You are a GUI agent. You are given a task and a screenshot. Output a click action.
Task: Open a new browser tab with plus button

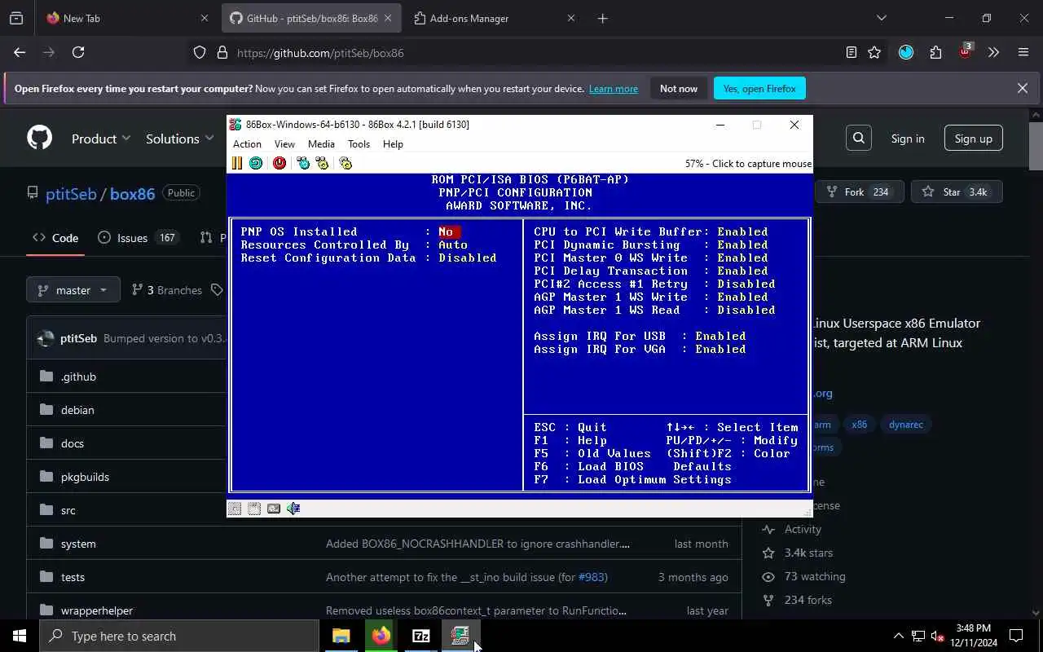602,18
